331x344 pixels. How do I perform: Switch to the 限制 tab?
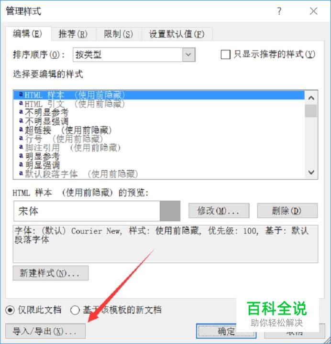[x=119, y=34]
